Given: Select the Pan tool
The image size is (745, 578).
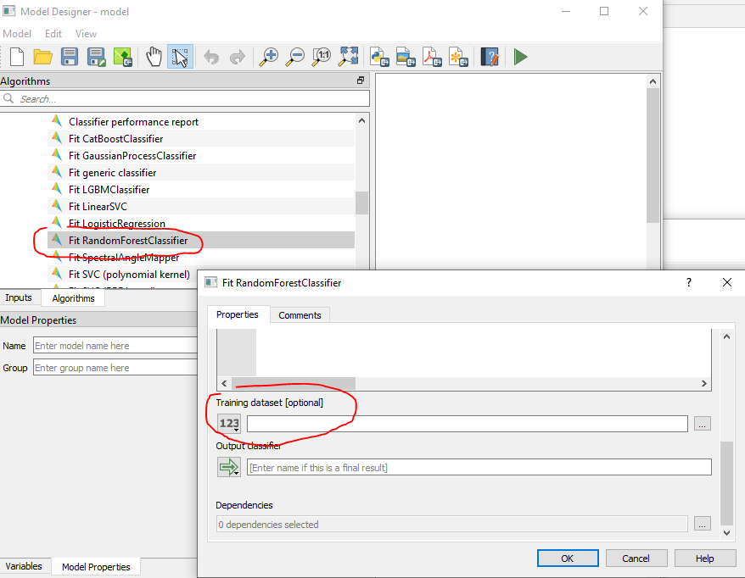Looking at the screenshot, I should tap(154, 57).
